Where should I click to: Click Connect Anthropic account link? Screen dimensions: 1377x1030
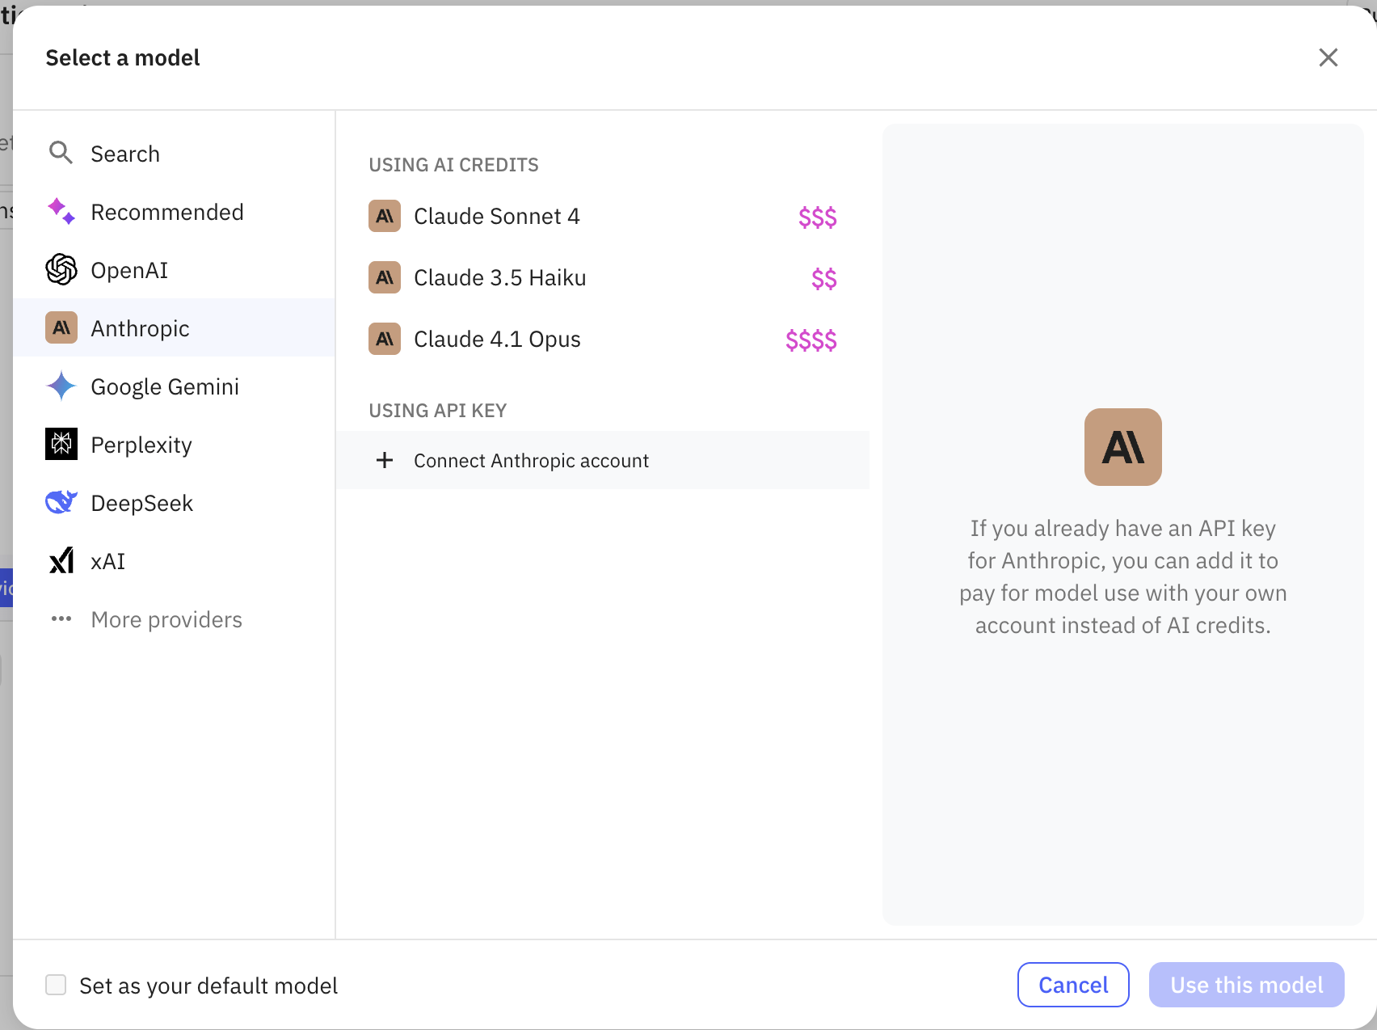[531, 461]
